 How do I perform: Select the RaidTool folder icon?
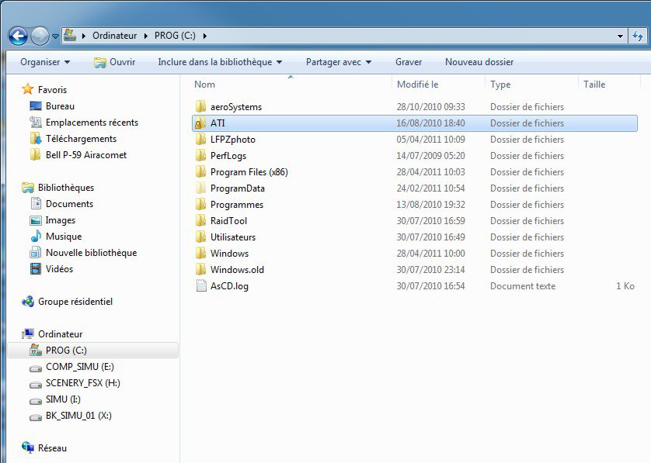point(200,220)
